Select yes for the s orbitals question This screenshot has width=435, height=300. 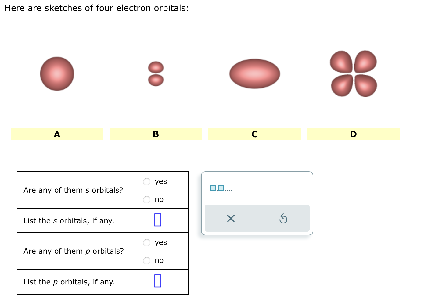tap(147, 181)
